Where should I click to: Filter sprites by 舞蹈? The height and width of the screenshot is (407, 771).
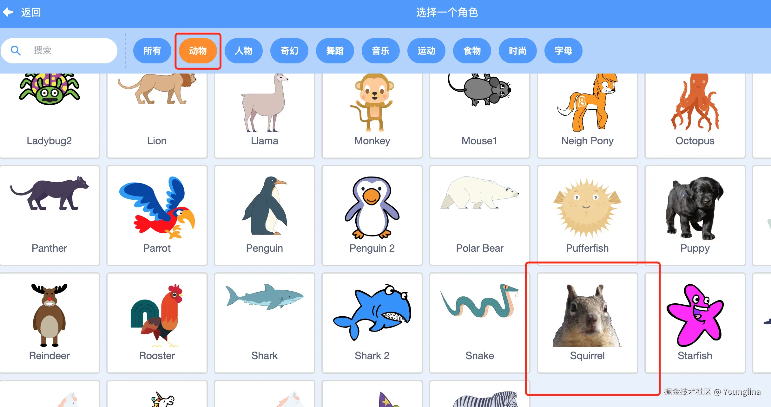pyautogui.click(x=335, y=51)
